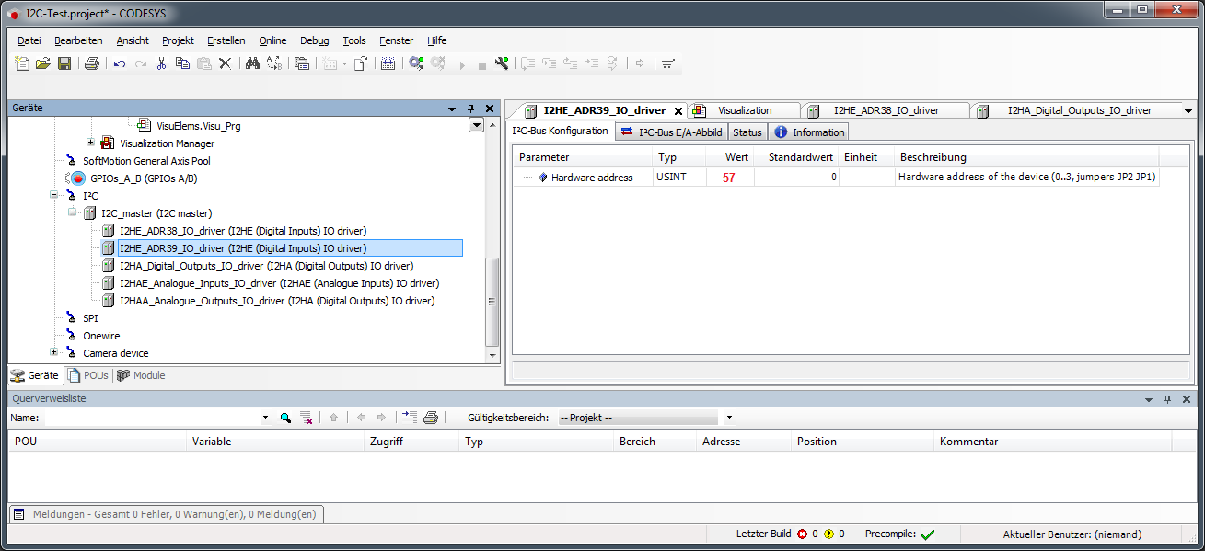Open the Debug menu

pyautogui.click(x=314, y=40)
